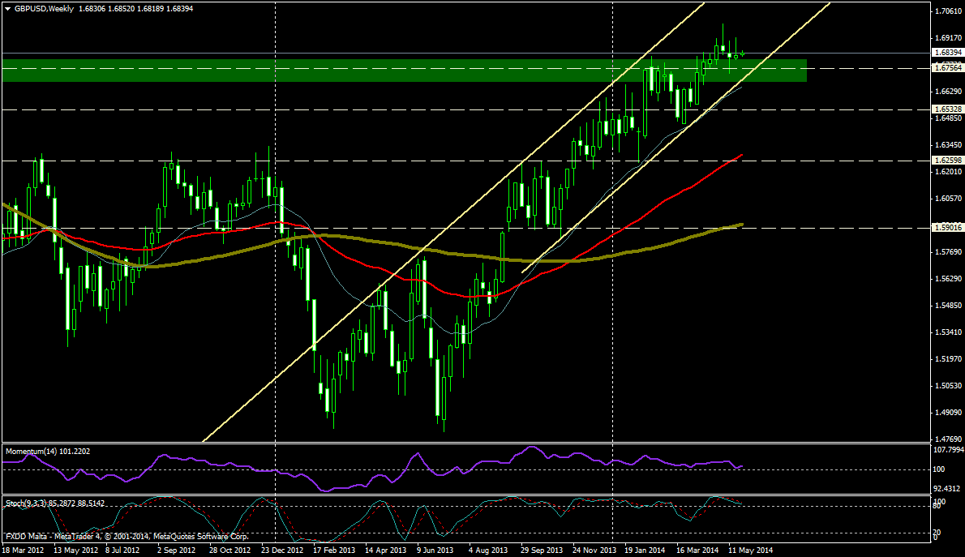
Task: Select the 1.62598 horizontal line label
Action: click(947, 161)
